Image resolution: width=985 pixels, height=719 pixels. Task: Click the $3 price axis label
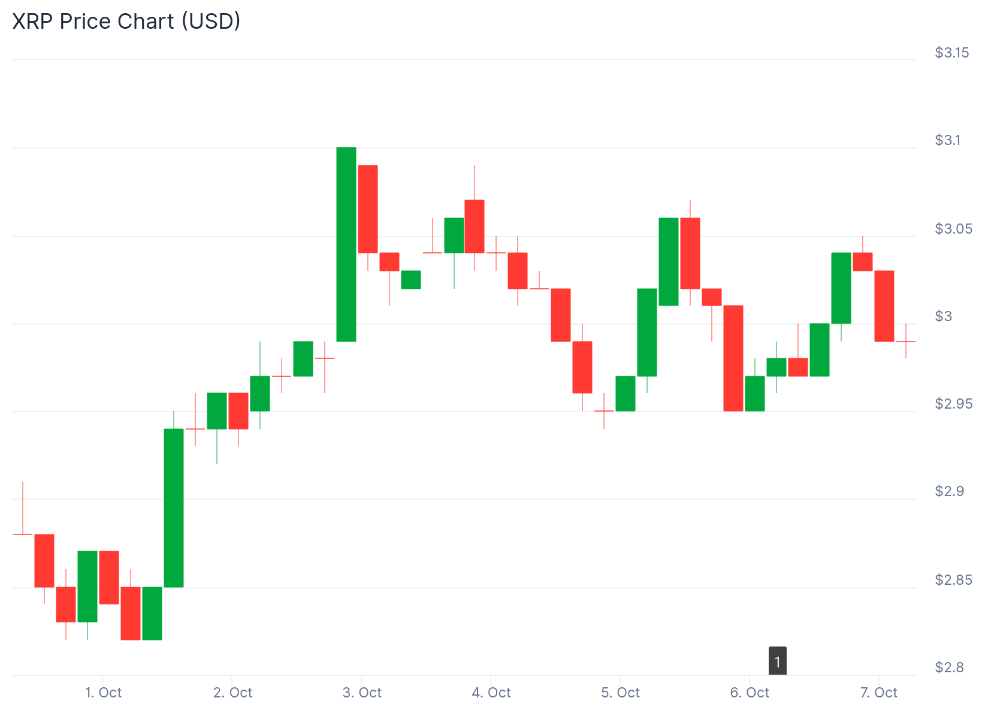[943, 316]
